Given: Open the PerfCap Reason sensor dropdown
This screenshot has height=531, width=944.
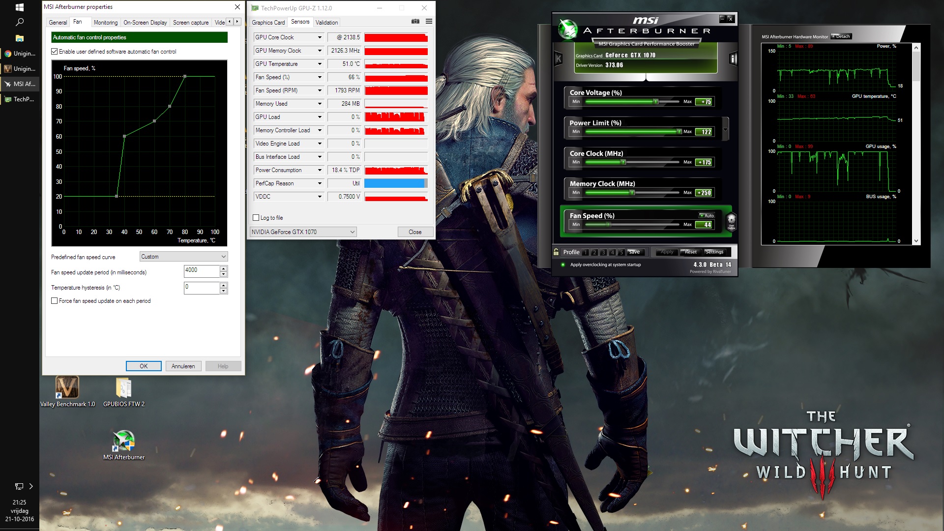Looking at the screenshot, I should coord(320,183).
